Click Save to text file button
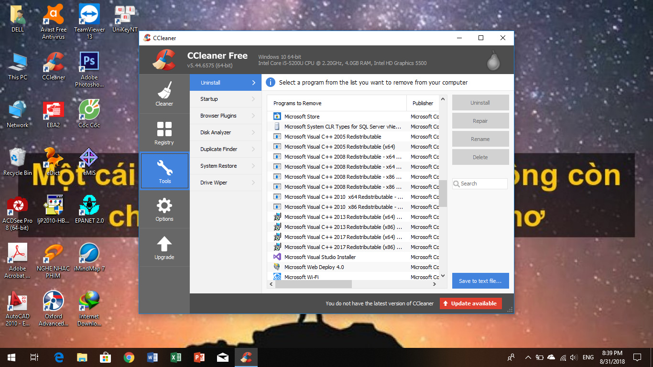Image resolution: width=653 pixels, height=367 pixels. pyautogui.click(x=480, y=281)
